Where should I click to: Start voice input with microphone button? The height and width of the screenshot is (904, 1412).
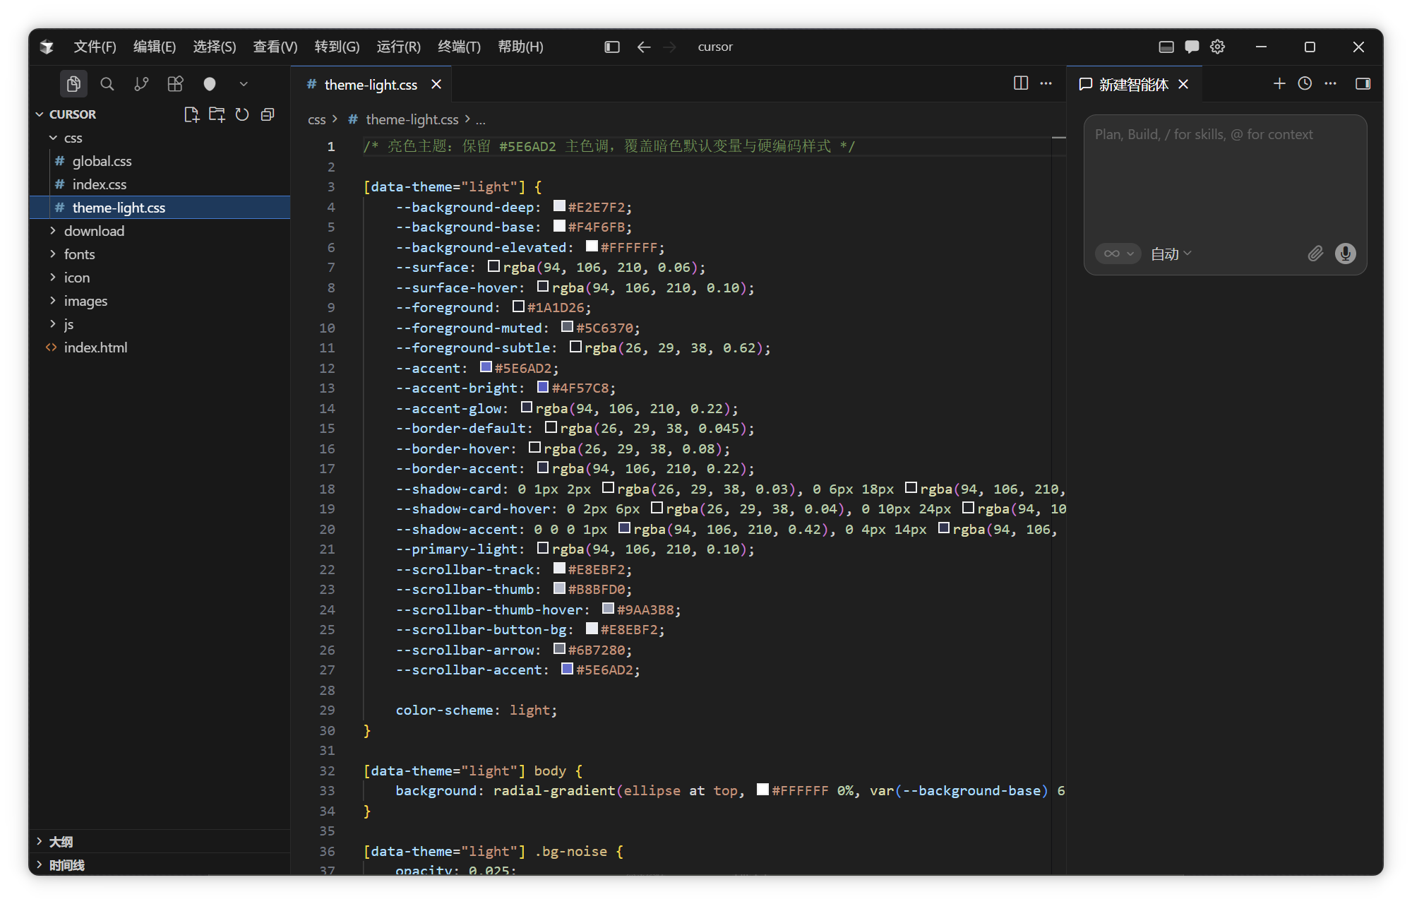click(x=1346, y=254)
